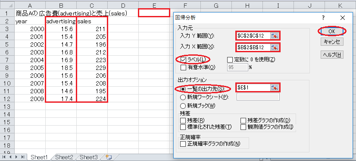Select column C header

tap(92, 6)
